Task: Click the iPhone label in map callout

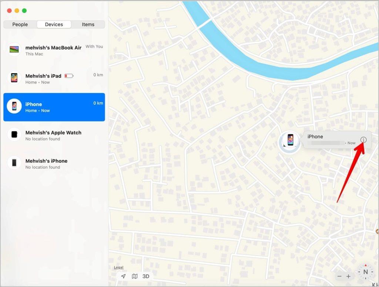Action: 315,137
